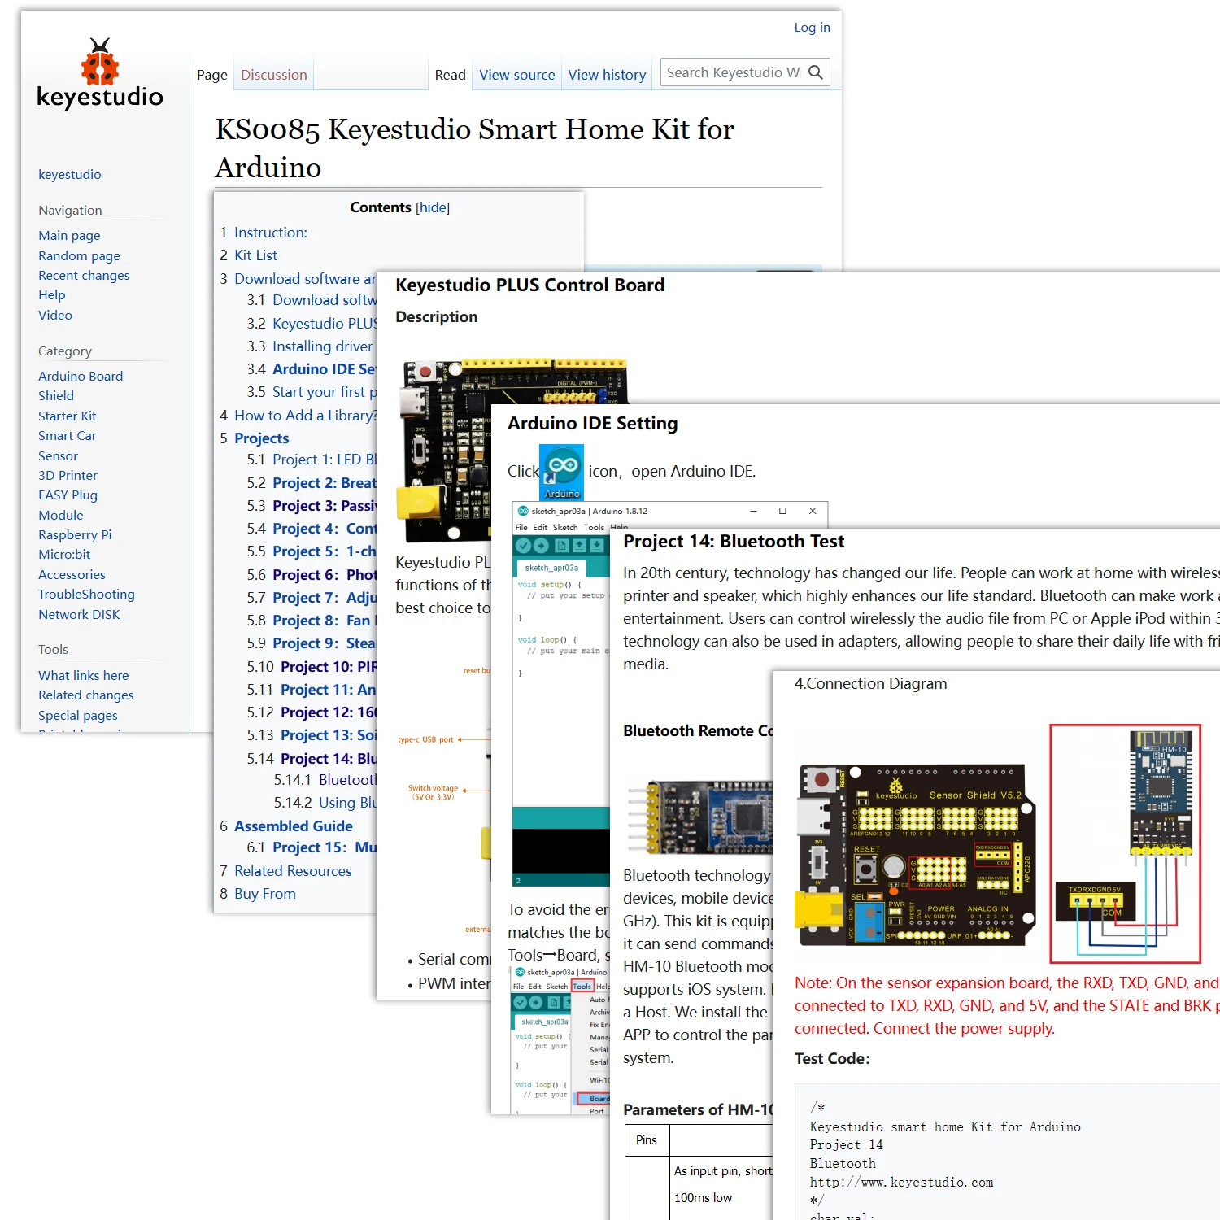This screenshot has width=1220, height=1220.
Task: Go to Main page
Action: click(x=69, y=235)
